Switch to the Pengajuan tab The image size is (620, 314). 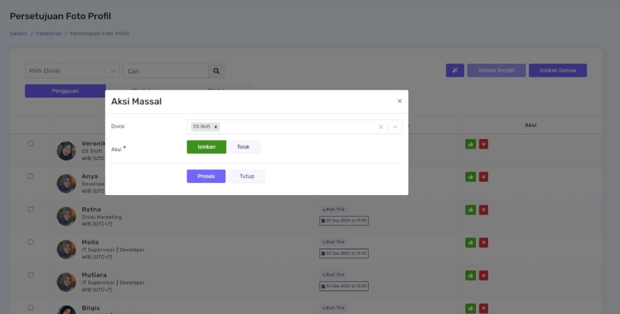[65, 91]
